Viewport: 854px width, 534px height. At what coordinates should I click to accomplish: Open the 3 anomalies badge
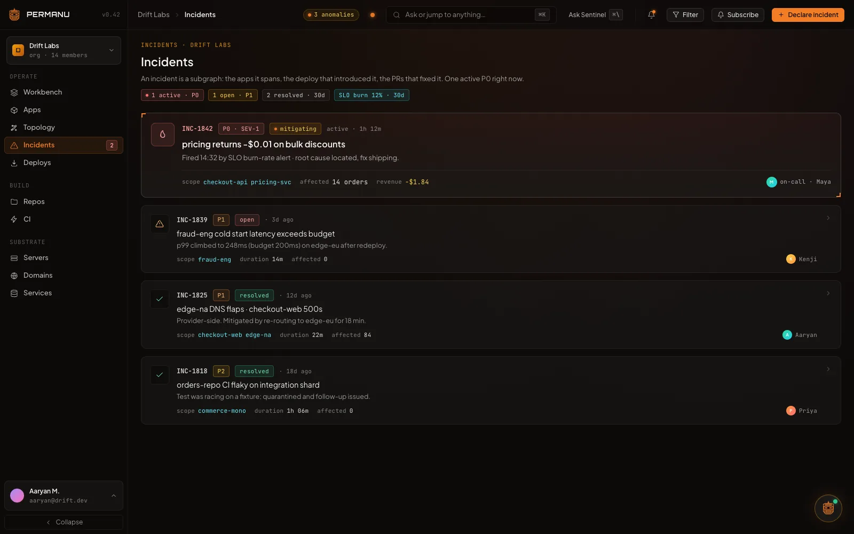click(331, 14)
